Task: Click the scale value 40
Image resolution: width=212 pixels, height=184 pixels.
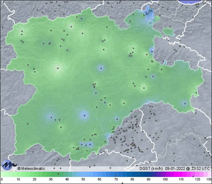Action: pos(67,179)
